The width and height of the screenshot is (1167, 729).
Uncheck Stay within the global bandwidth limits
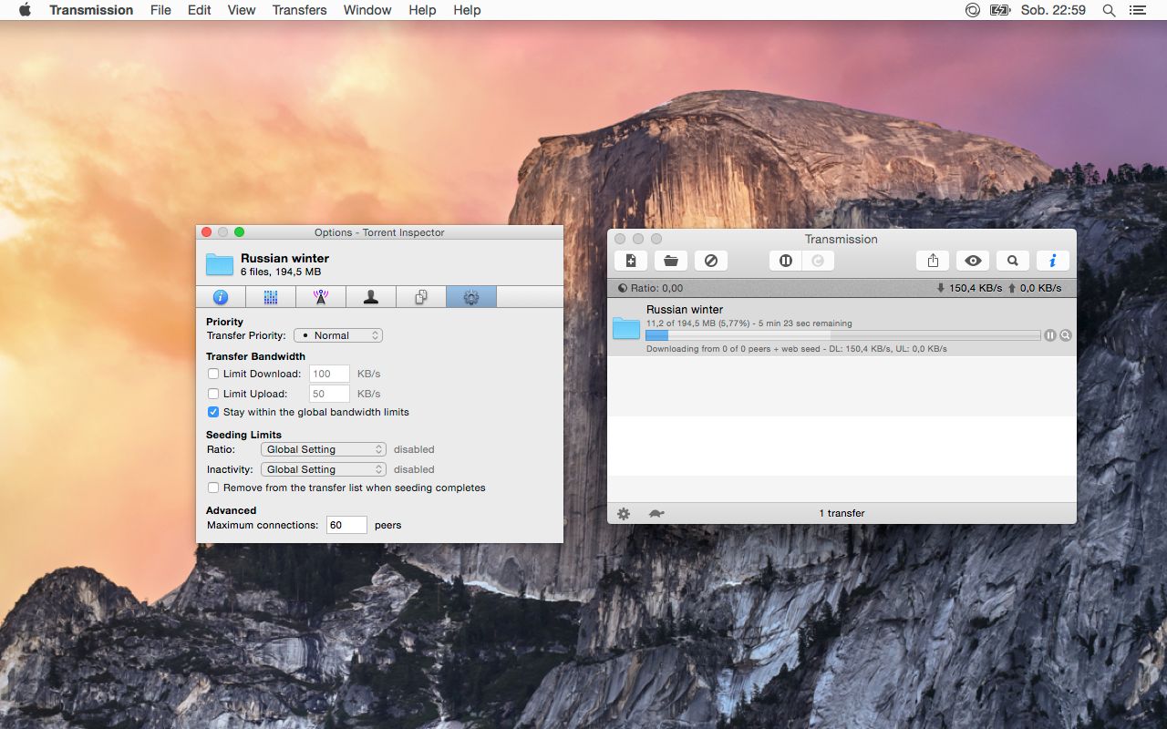[213, 412]
